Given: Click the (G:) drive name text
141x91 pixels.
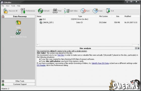Looking at the screenshot, I should [44, 19].
